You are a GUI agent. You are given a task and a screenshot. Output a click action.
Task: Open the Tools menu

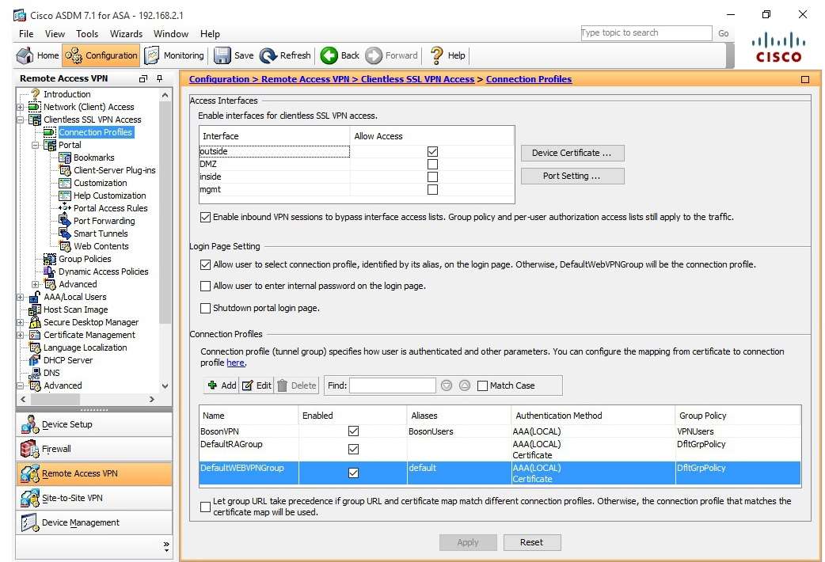pyautogui.click(x=87, y=34)
